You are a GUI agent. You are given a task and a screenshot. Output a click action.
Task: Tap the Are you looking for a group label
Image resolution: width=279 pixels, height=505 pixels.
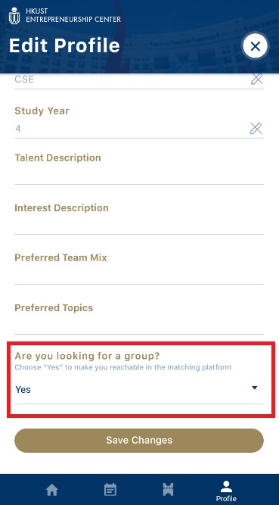point(88,356)
